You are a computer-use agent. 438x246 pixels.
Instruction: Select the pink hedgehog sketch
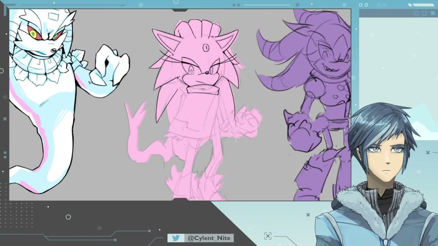point(193,110)
